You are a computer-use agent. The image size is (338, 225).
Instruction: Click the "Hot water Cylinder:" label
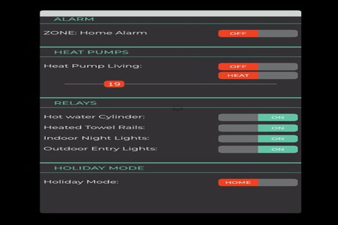[94, 117]
